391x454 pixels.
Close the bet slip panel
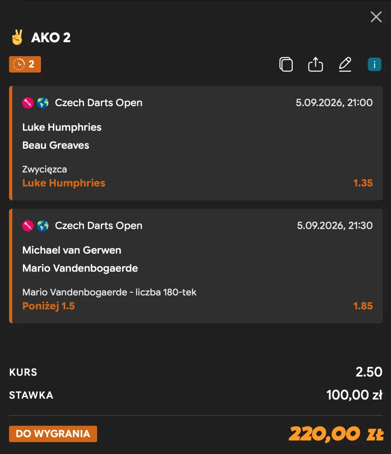376,17
